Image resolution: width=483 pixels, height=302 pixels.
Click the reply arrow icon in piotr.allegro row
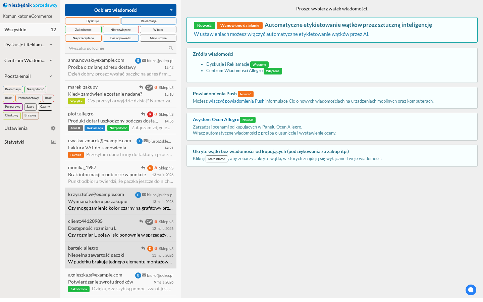[x=143, y=114]
